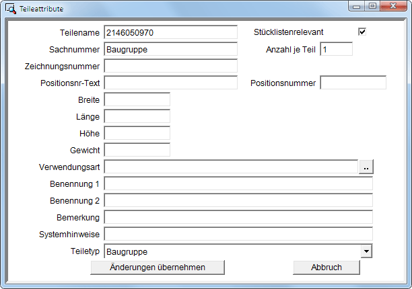The height and width of the screenshot is (289, 412).
Task: Focus the Positionsnummer input box
Action: tap(353, 83)
